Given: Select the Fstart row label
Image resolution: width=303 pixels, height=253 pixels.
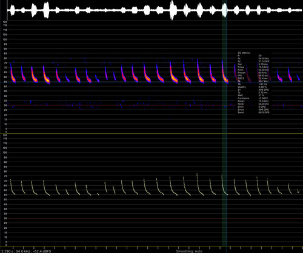Looking at the screenshot, I should [241, 101].
